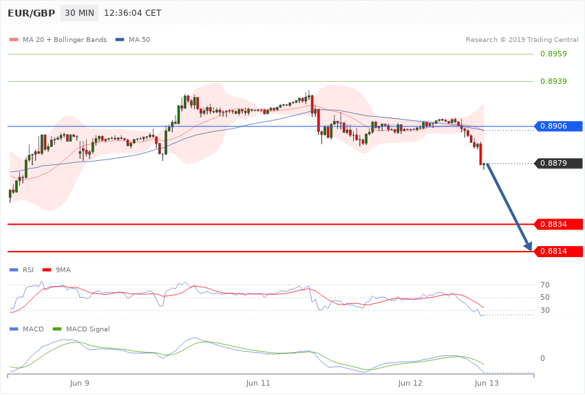This screenshot has width=585, height=396.
Task: Click the blue 0.8906 pivot price tag
Action: click(558, 126)
